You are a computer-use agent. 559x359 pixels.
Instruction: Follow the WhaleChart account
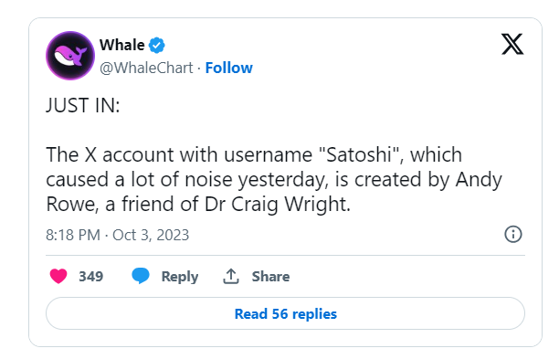229,68
